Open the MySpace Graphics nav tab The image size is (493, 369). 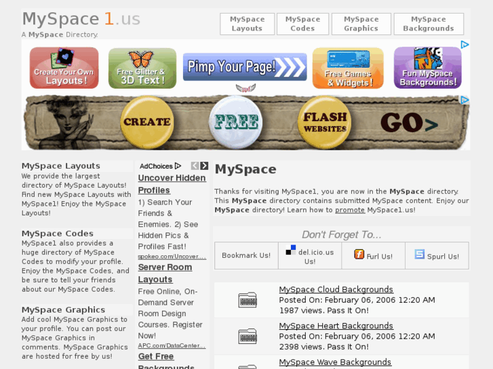pyautogui.click(x=361, y=24)
